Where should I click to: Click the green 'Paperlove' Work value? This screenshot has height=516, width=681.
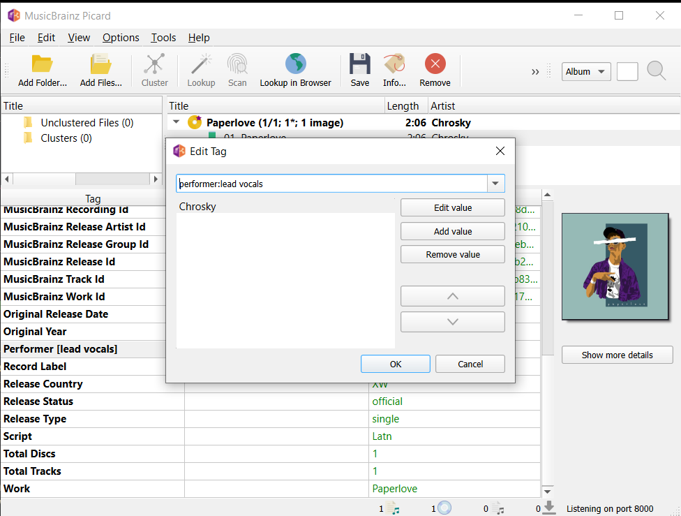pos(394,489)
